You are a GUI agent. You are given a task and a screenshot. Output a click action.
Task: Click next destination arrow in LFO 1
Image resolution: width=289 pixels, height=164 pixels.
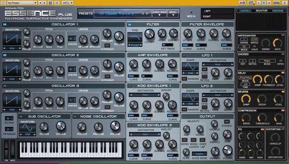tap(232, 64)
